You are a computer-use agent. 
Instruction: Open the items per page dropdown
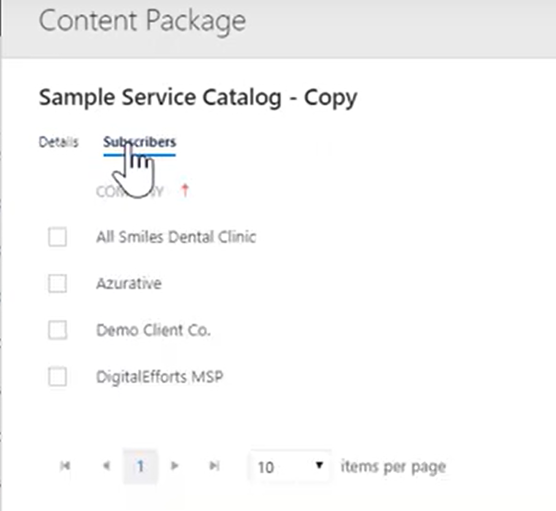290,466
